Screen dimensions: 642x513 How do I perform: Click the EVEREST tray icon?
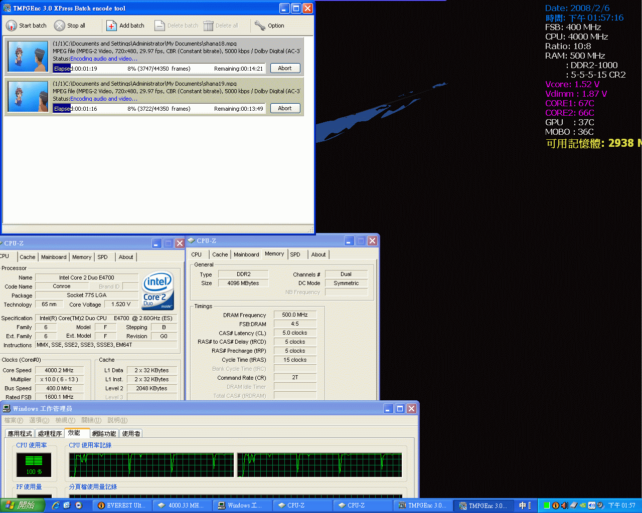pyautogui.click(x=556, y=505)
